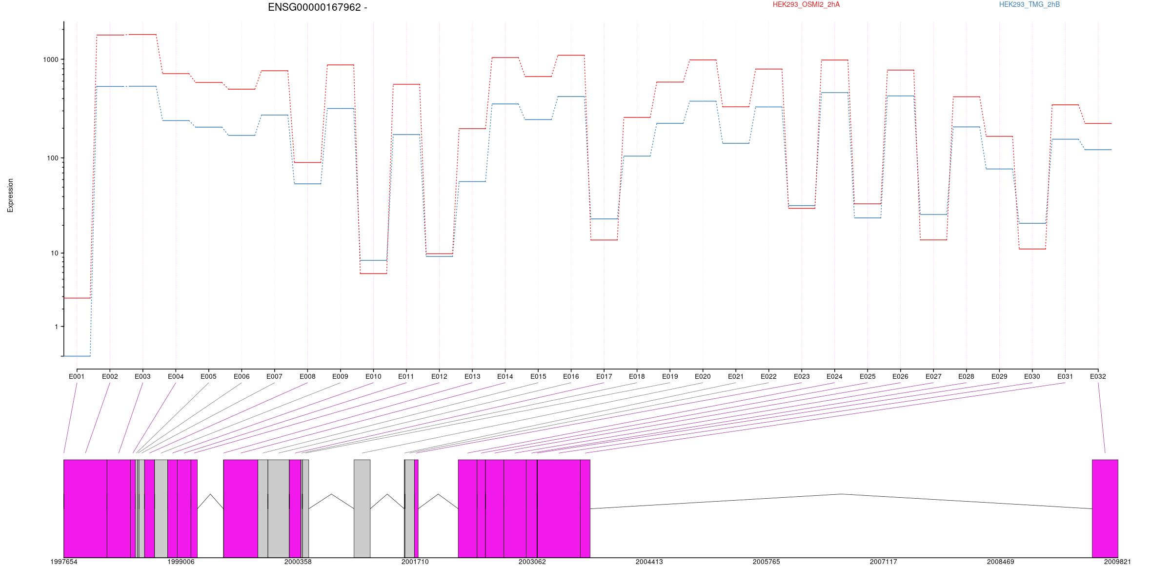
Task: Click genomic coordinate 1997654
Action: pyautogui.click(x=64, y=562)
